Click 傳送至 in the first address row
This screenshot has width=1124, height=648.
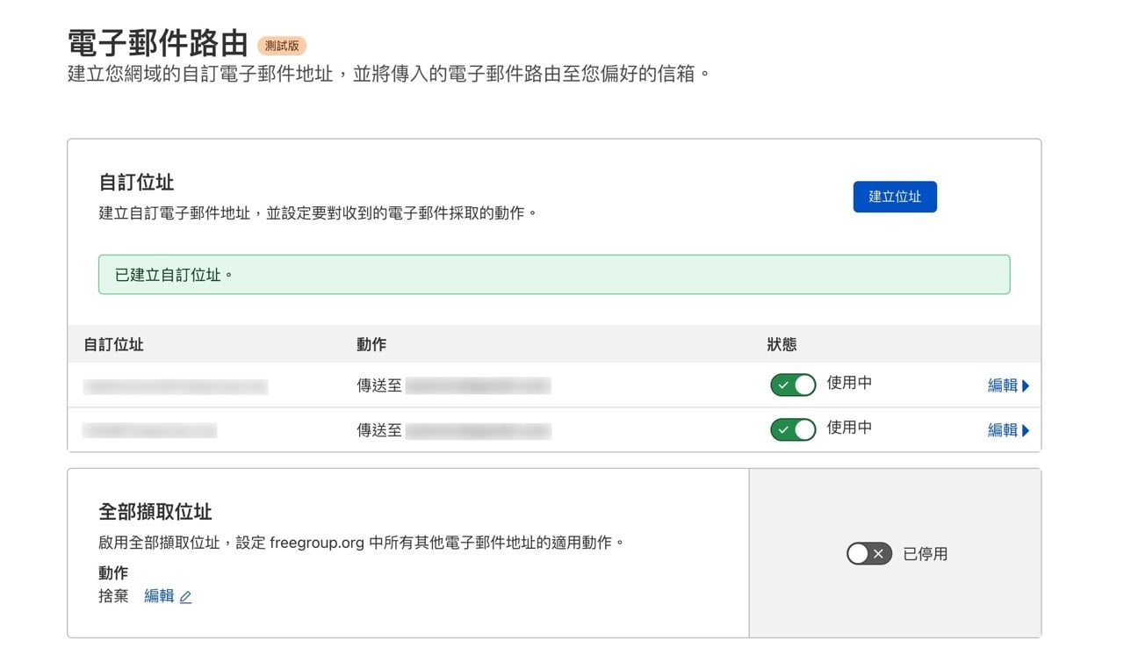click(379, 385)
